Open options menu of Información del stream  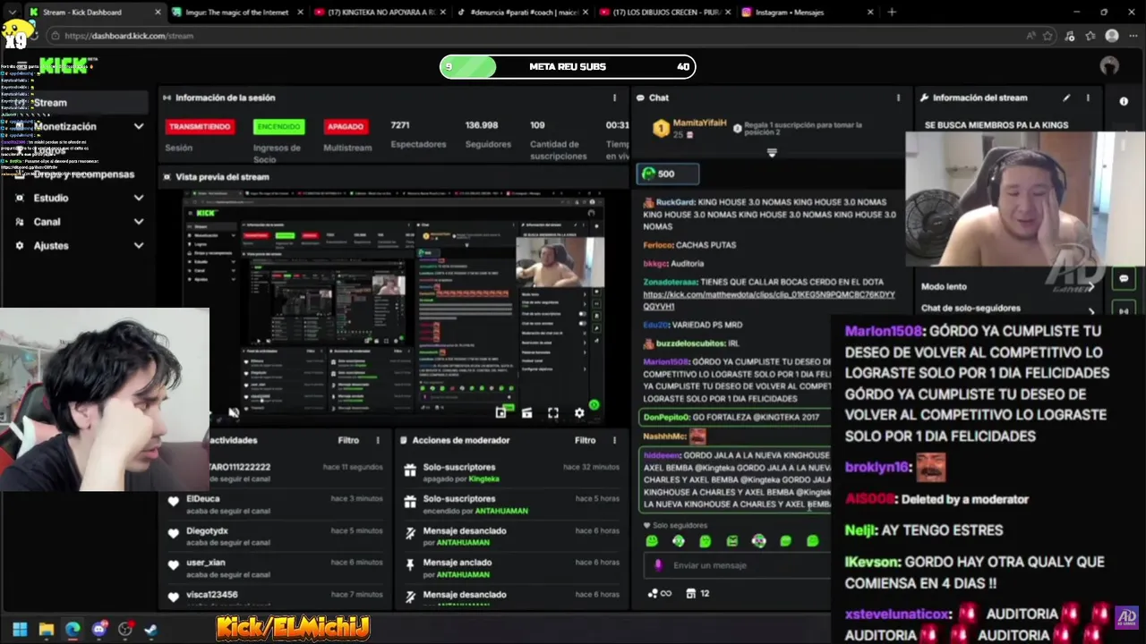click(1088, 97)
